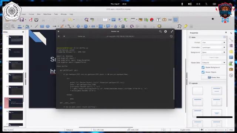This screenshot has width=237, height=133.
Task: Click the volume icon in top bar
Action: pos(190,4)
